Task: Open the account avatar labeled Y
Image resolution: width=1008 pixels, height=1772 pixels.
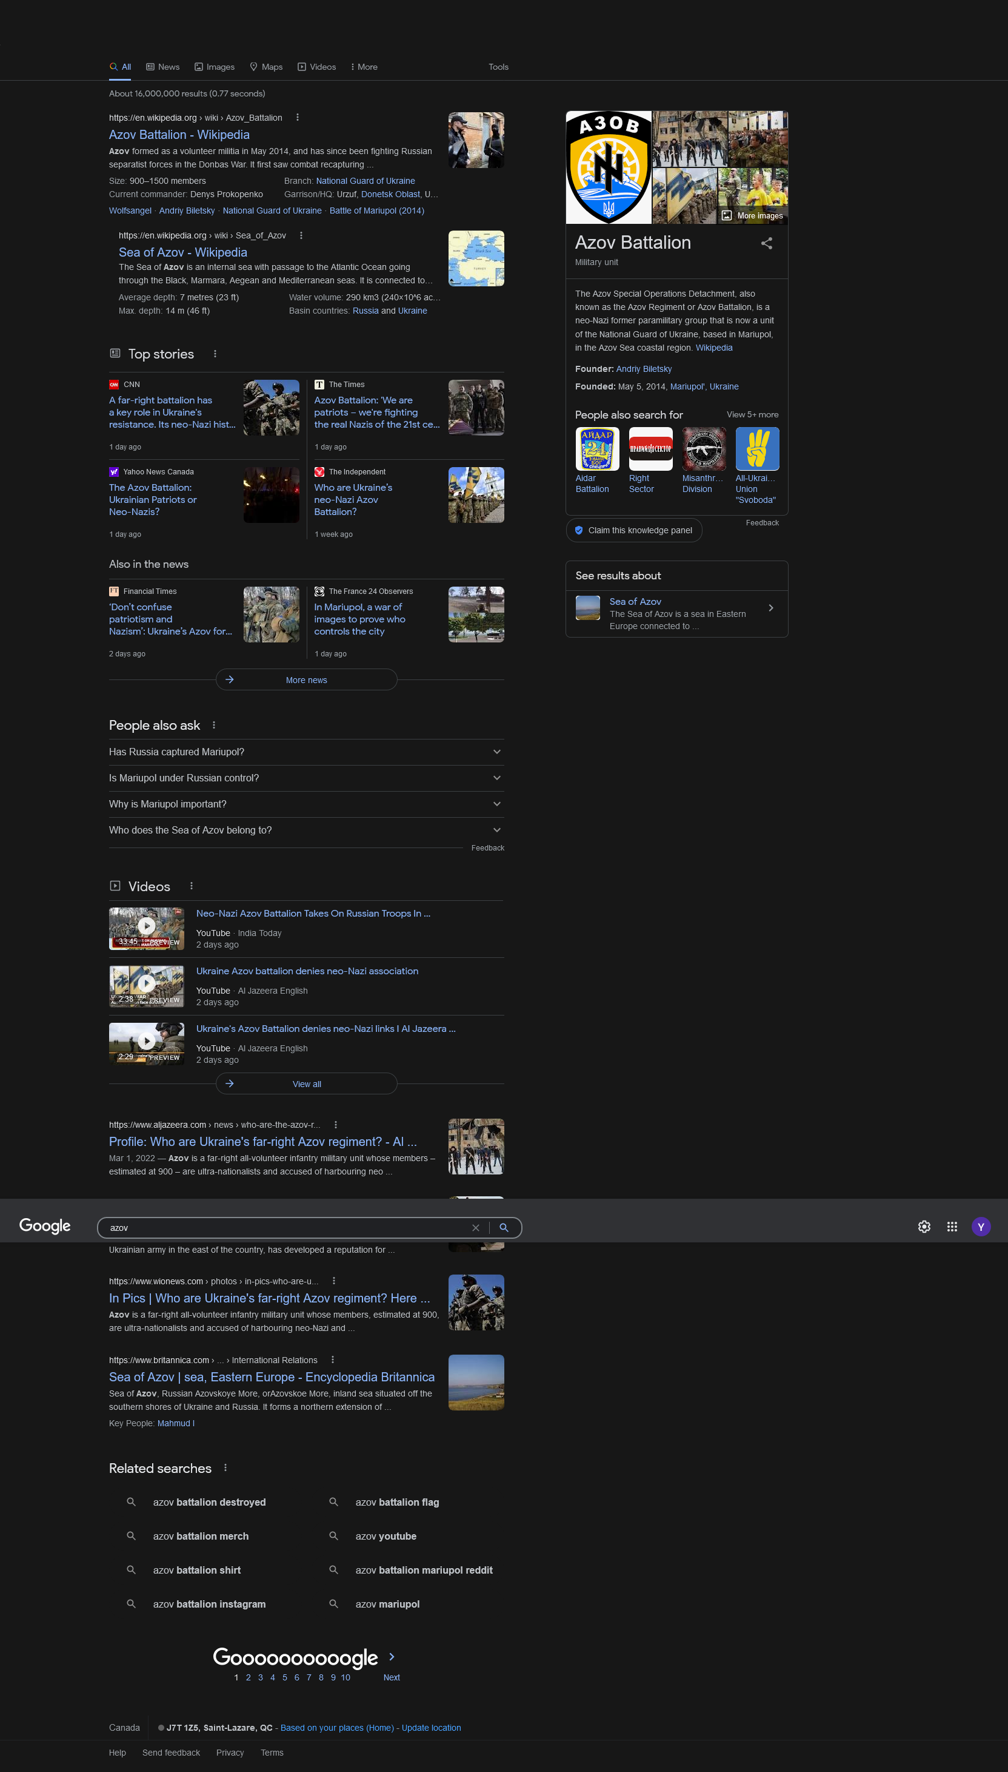Action: coord(980,1227)
